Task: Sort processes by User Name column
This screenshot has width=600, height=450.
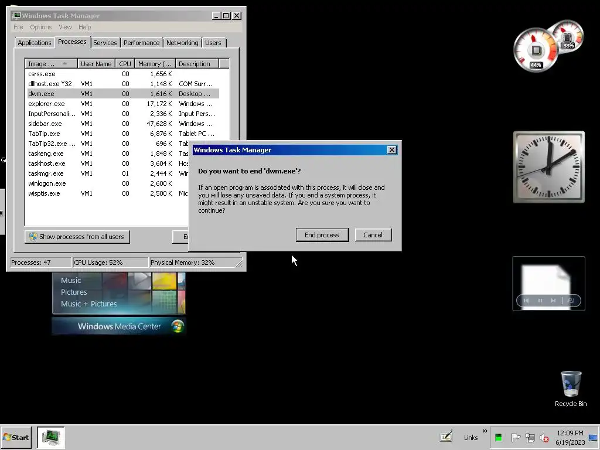Action: click(x=97, y=64)
